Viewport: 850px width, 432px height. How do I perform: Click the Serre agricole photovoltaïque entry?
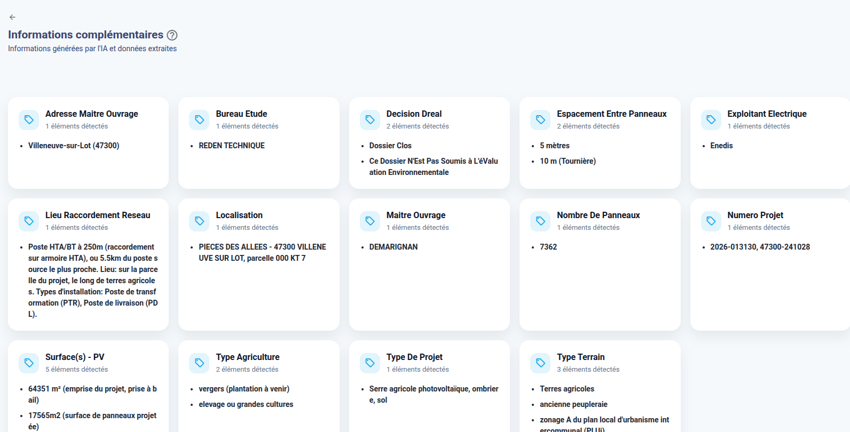(x=434, y=394)
